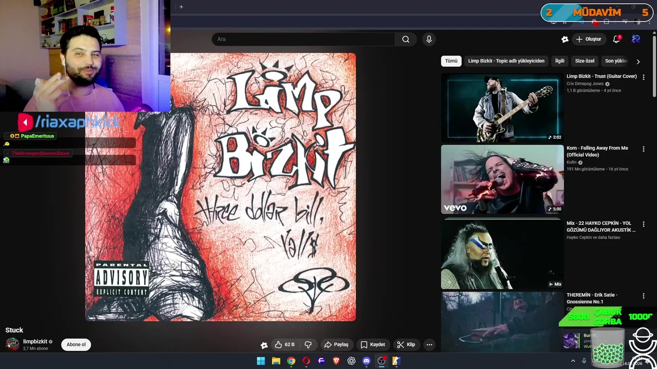Activate voice search microphone icon
657x369 pixels.
pos(429,39)
